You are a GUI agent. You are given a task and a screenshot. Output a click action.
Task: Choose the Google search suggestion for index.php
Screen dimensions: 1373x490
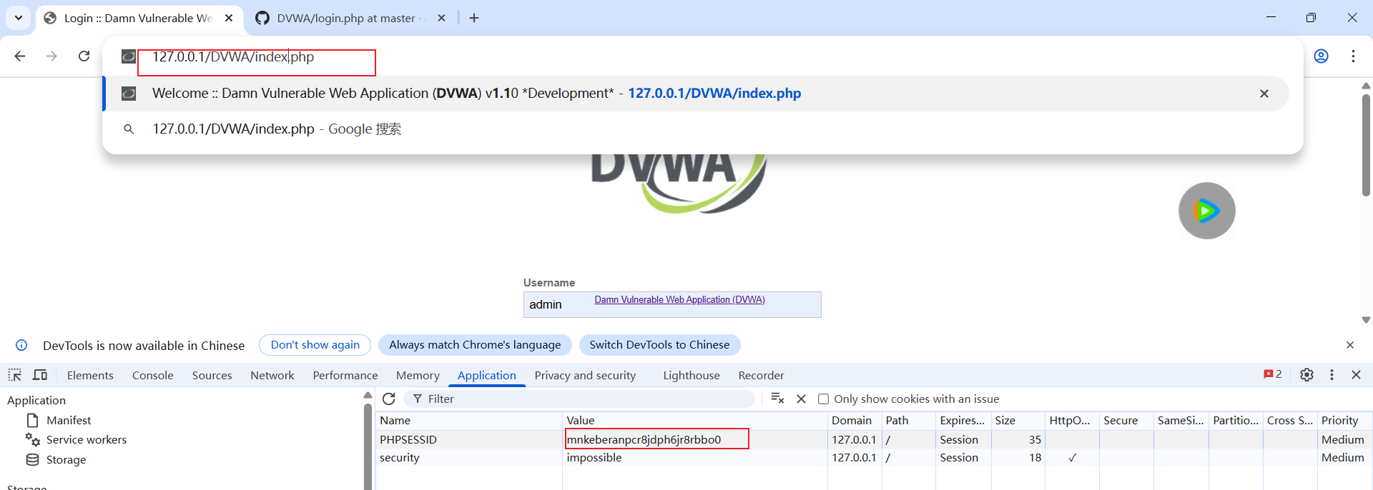(695, 129)
